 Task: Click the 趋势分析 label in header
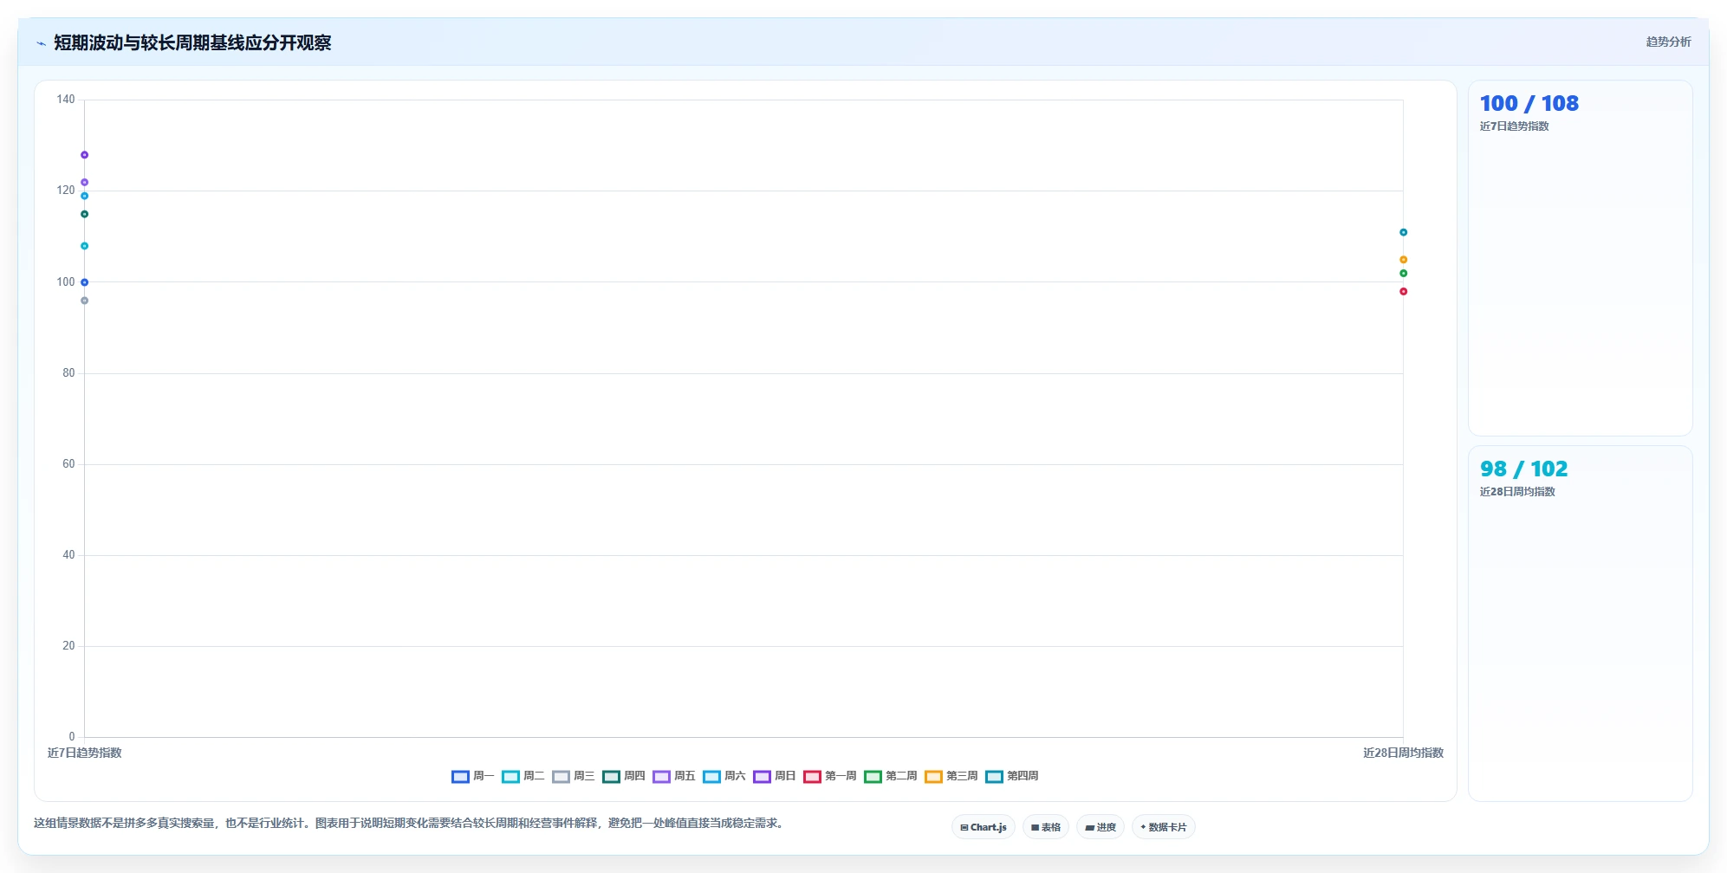[x=1668, y=42]
